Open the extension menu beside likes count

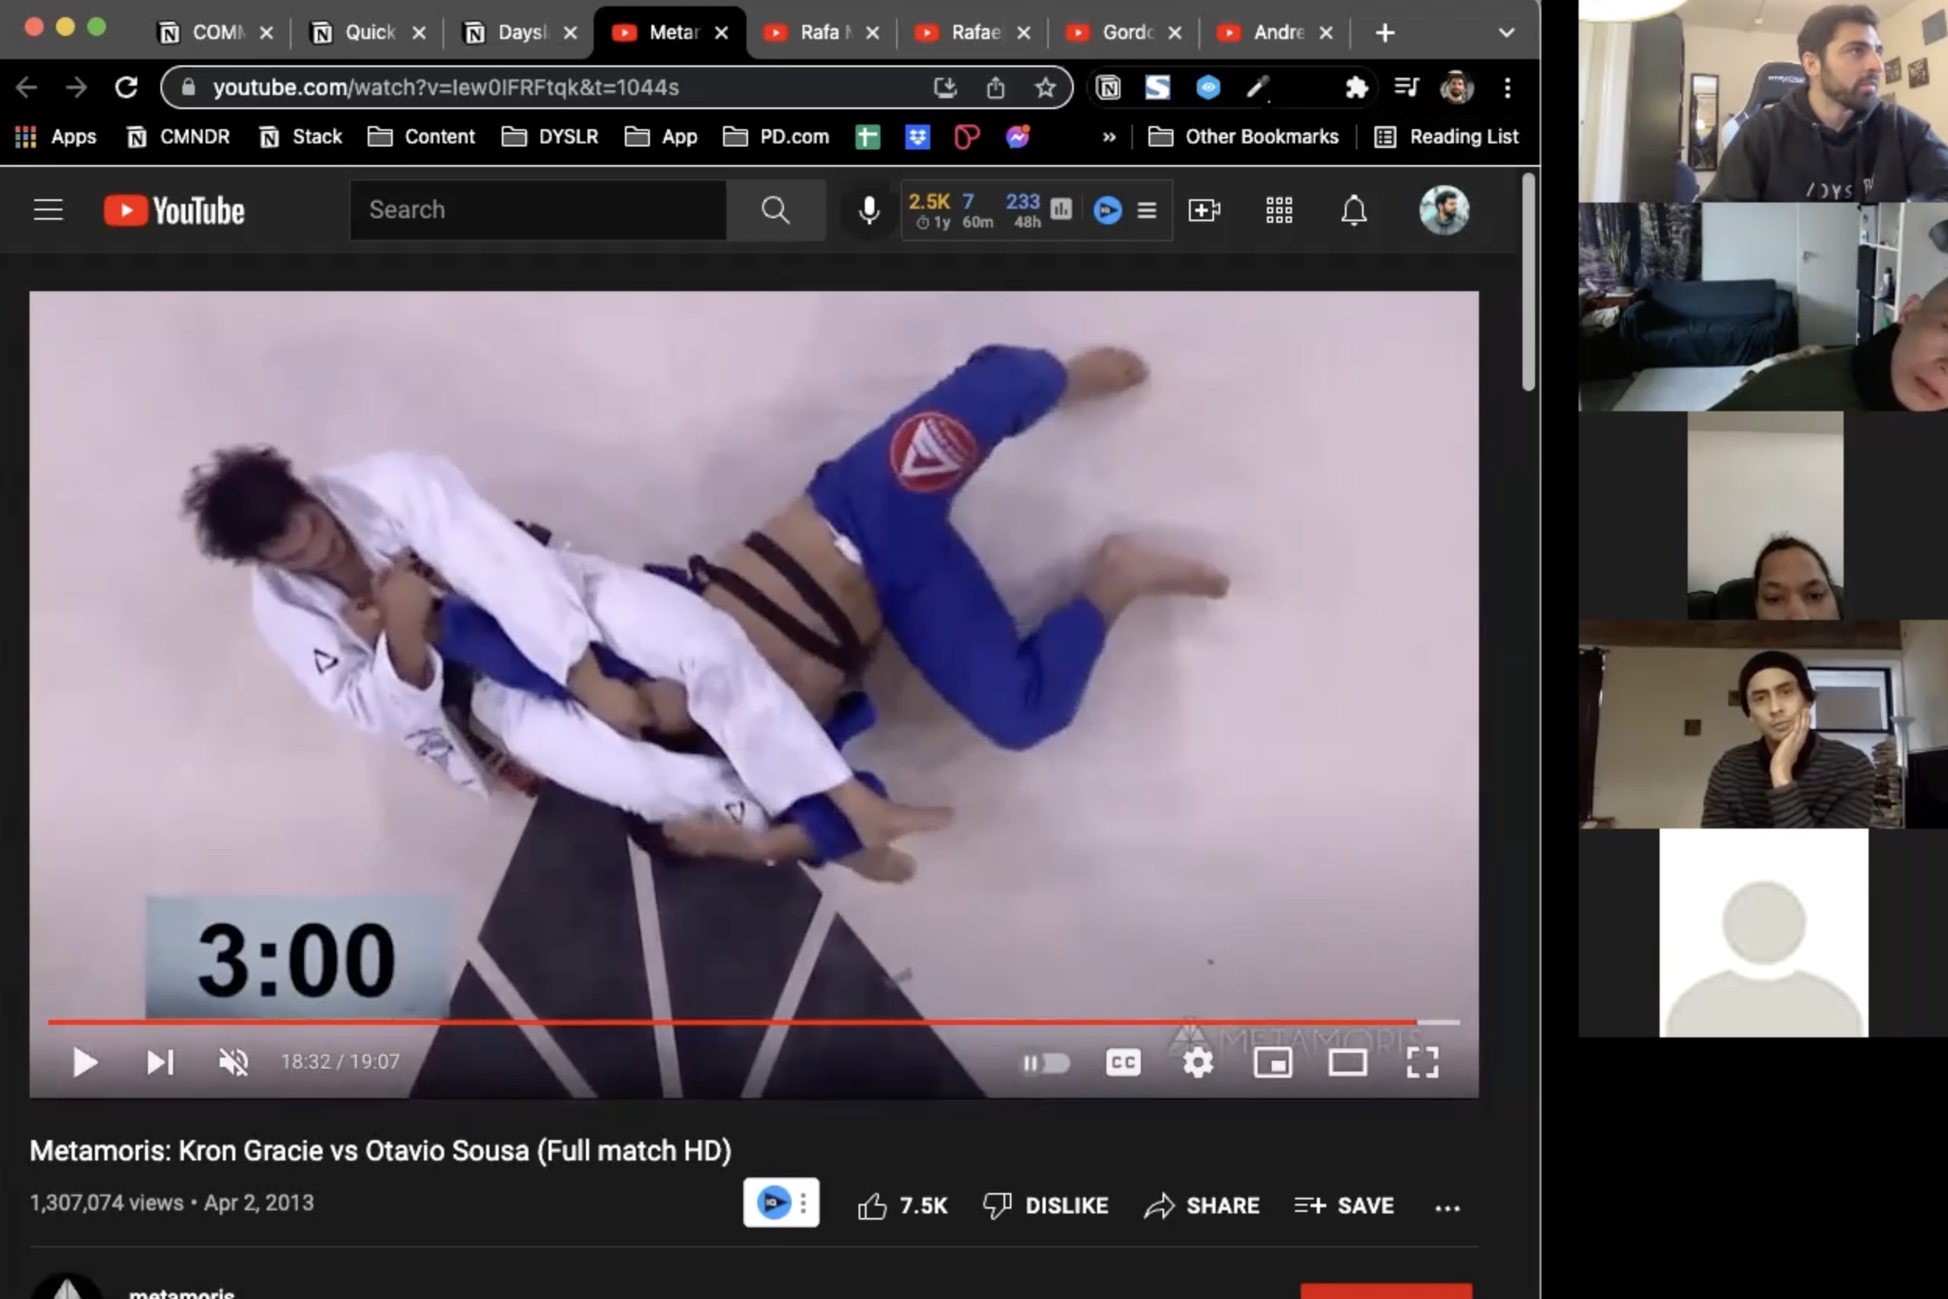(803, 1203)
